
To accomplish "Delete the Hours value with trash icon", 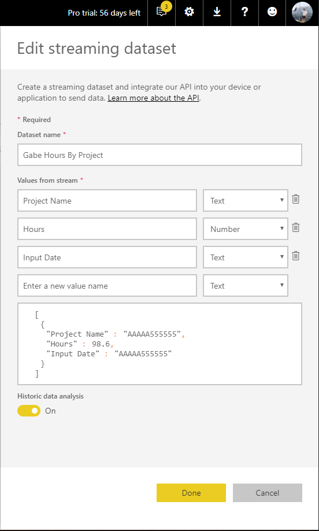I will [296, 227].
